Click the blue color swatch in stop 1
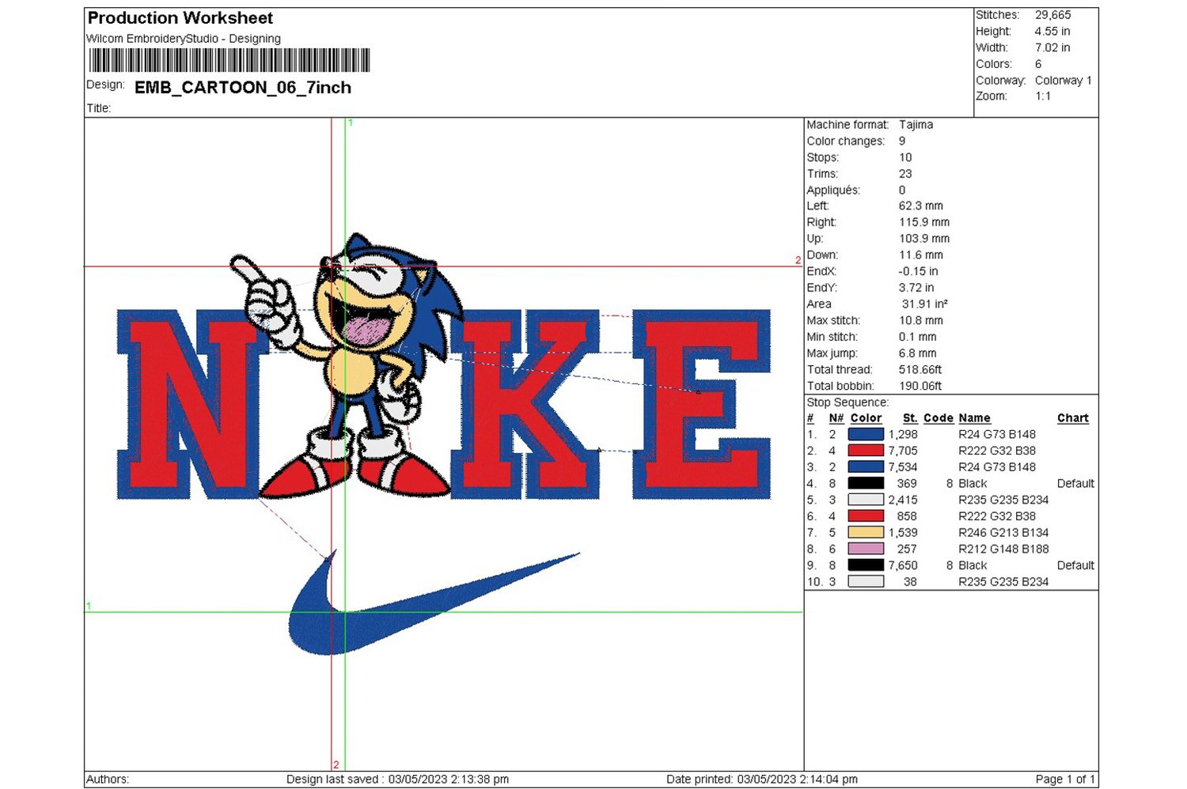 coord(866,434)
